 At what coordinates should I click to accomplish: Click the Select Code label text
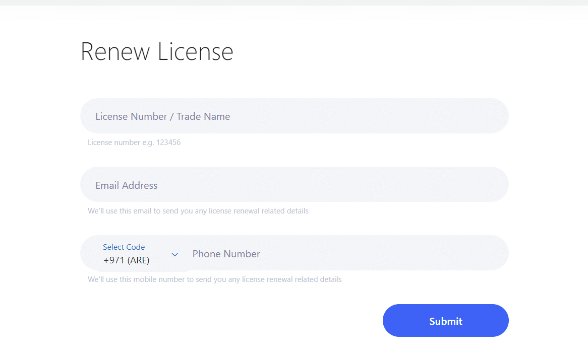[124, 247]
